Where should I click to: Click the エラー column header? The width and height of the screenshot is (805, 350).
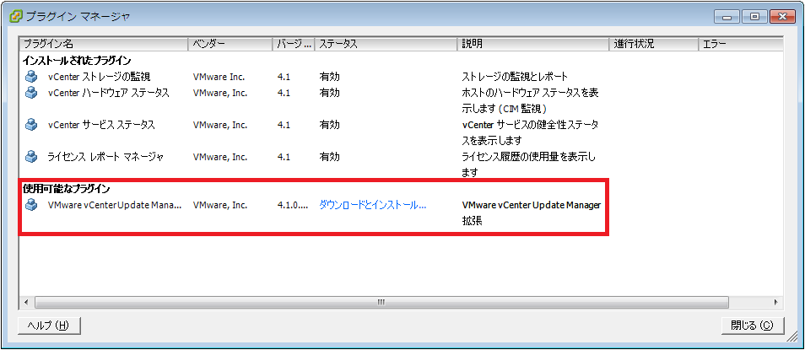740,44
